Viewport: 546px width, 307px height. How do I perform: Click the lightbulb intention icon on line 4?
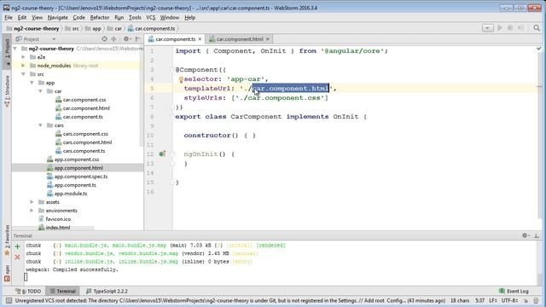tap(181, 79)
